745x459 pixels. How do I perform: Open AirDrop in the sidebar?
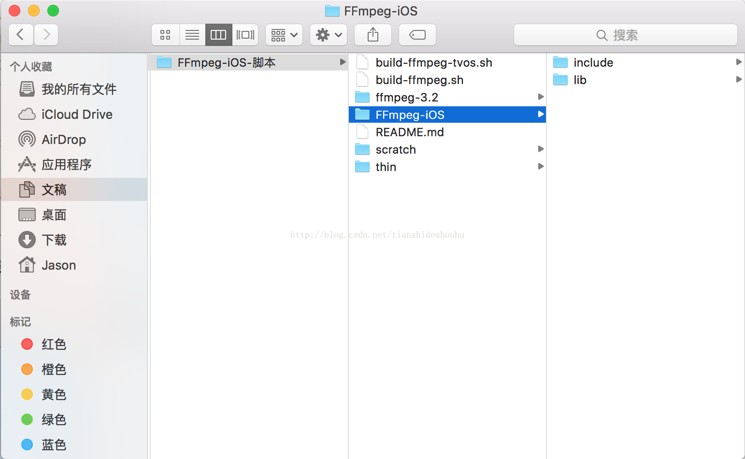click(74, 139)
